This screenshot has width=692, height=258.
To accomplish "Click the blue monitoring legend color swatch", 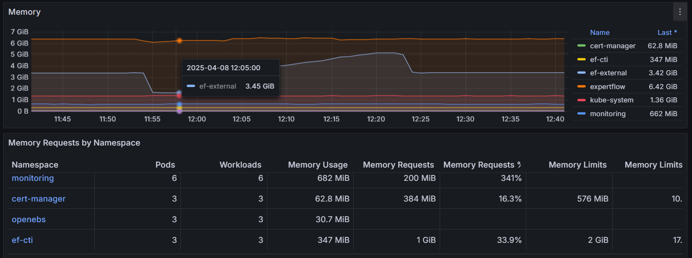I will click(581, 114).
